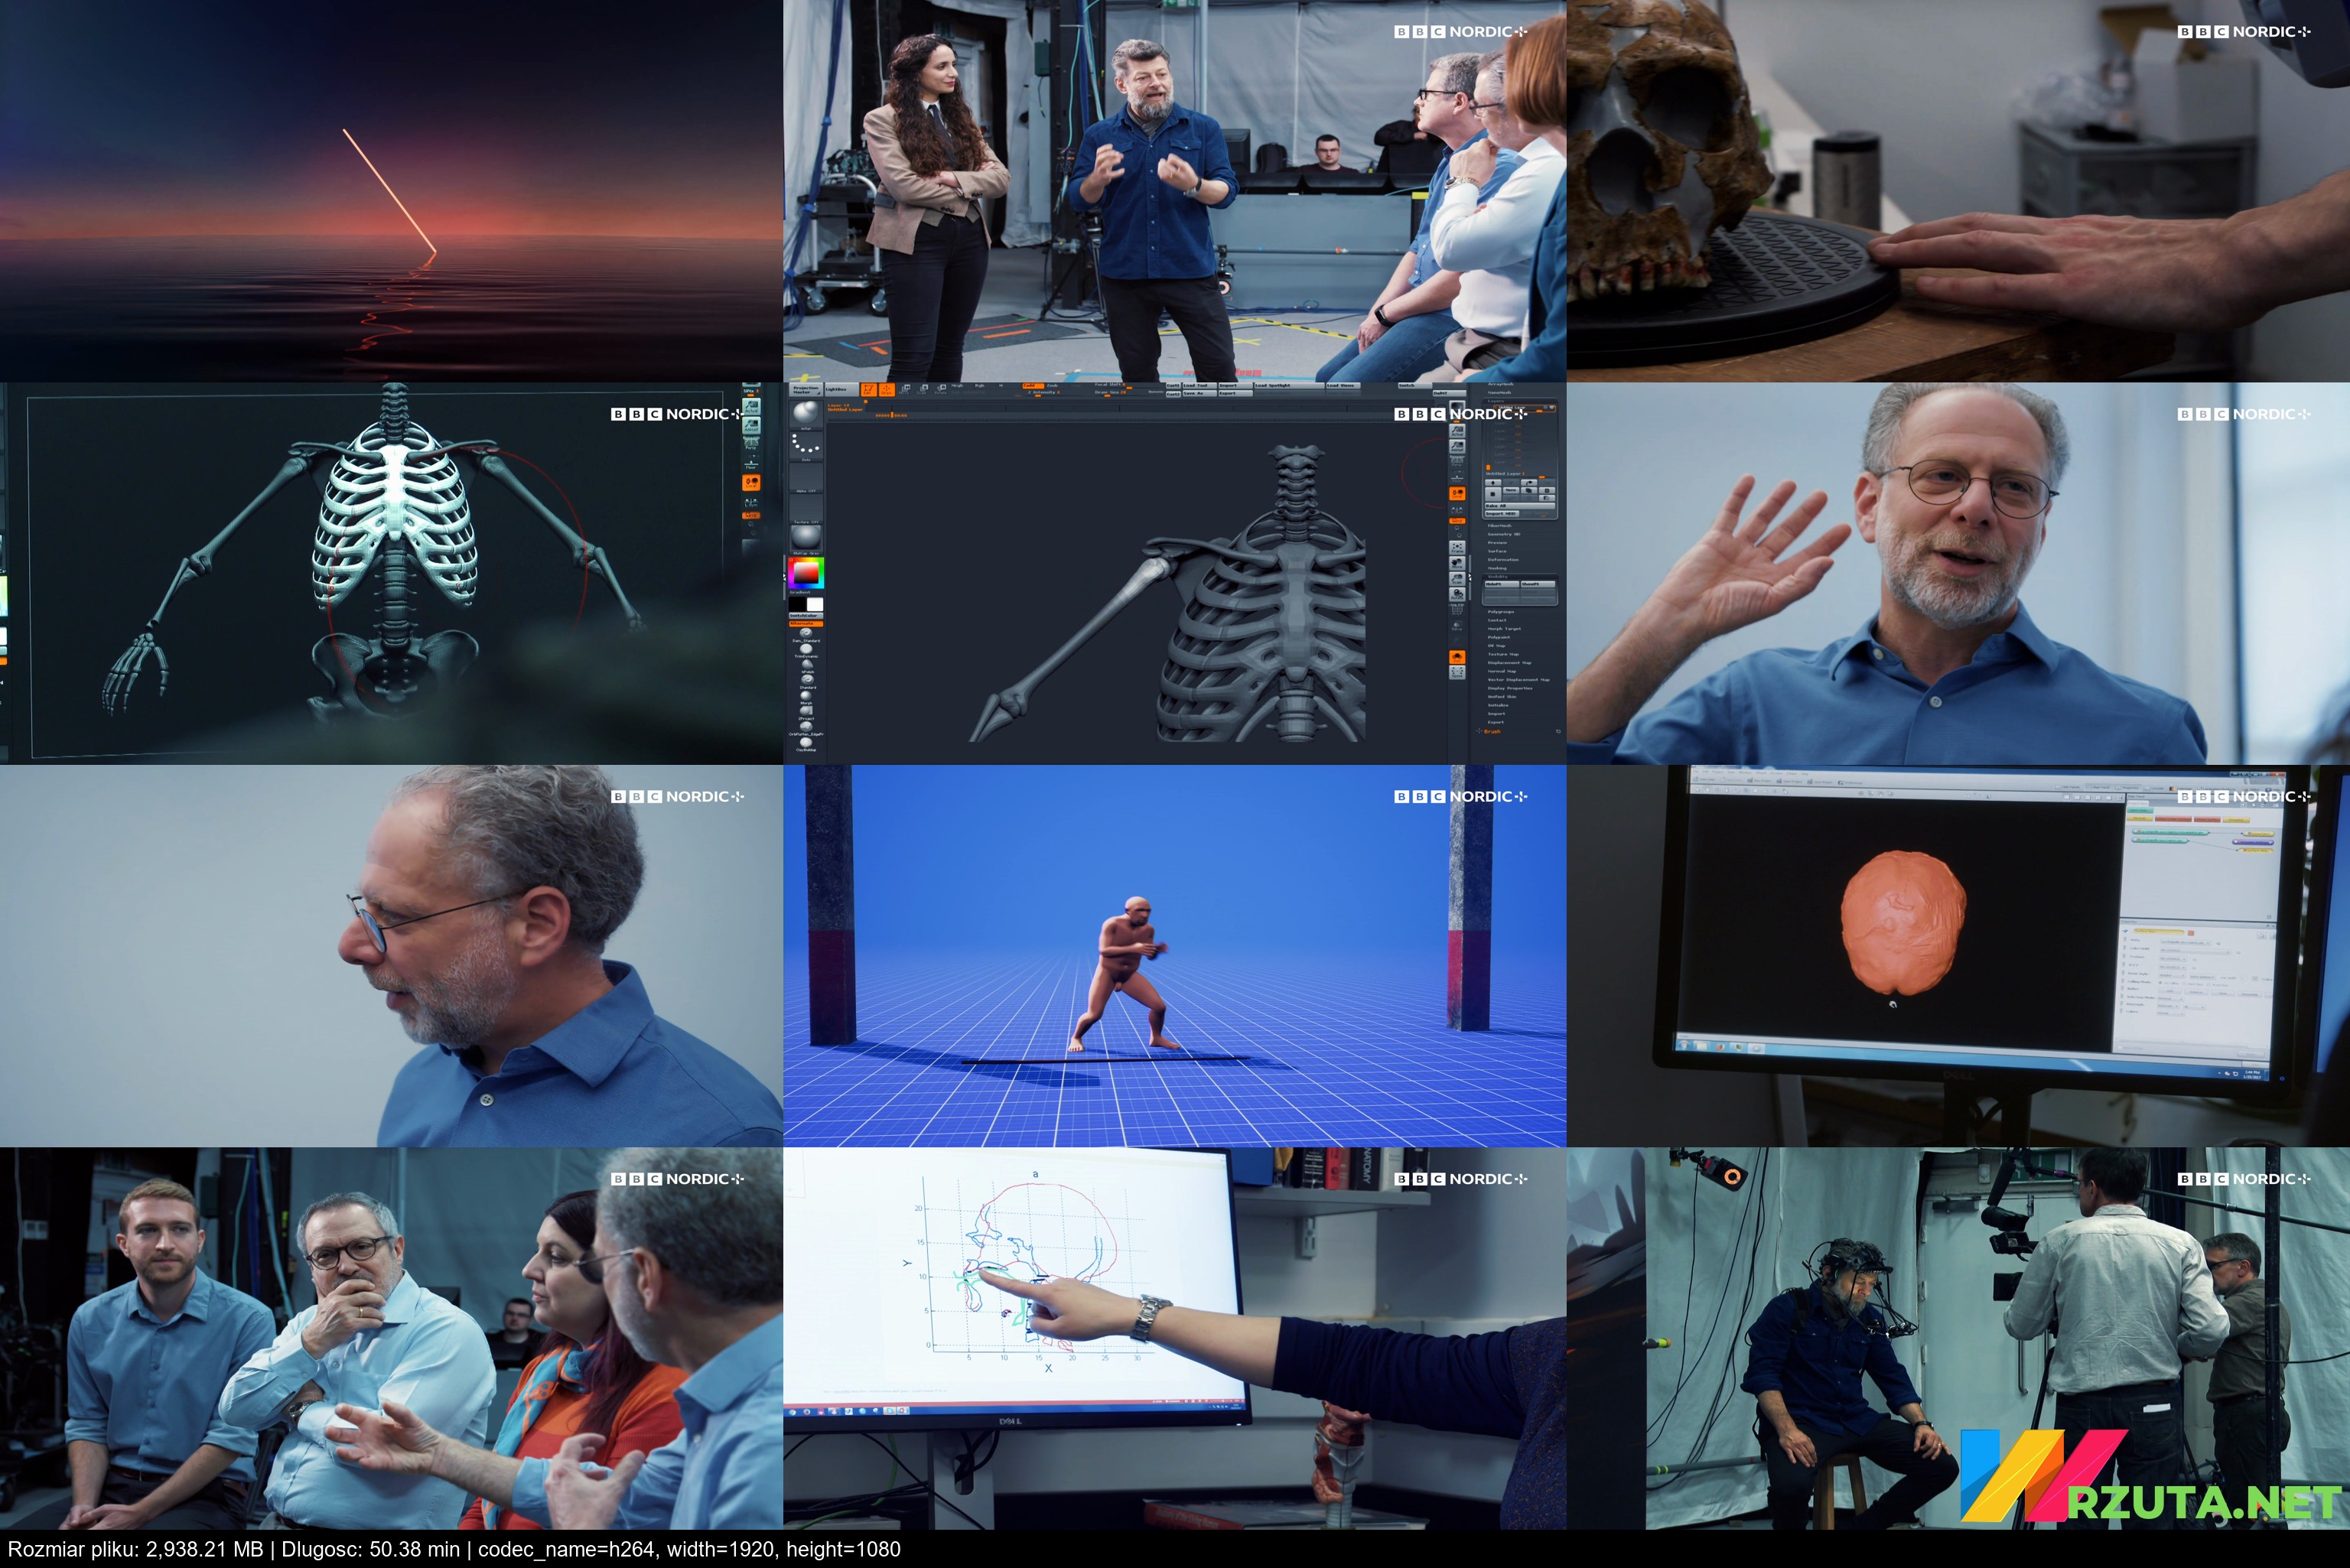Open the Brush palette header
This screenshot has height=1568, width=2350.
point(1492,732)
